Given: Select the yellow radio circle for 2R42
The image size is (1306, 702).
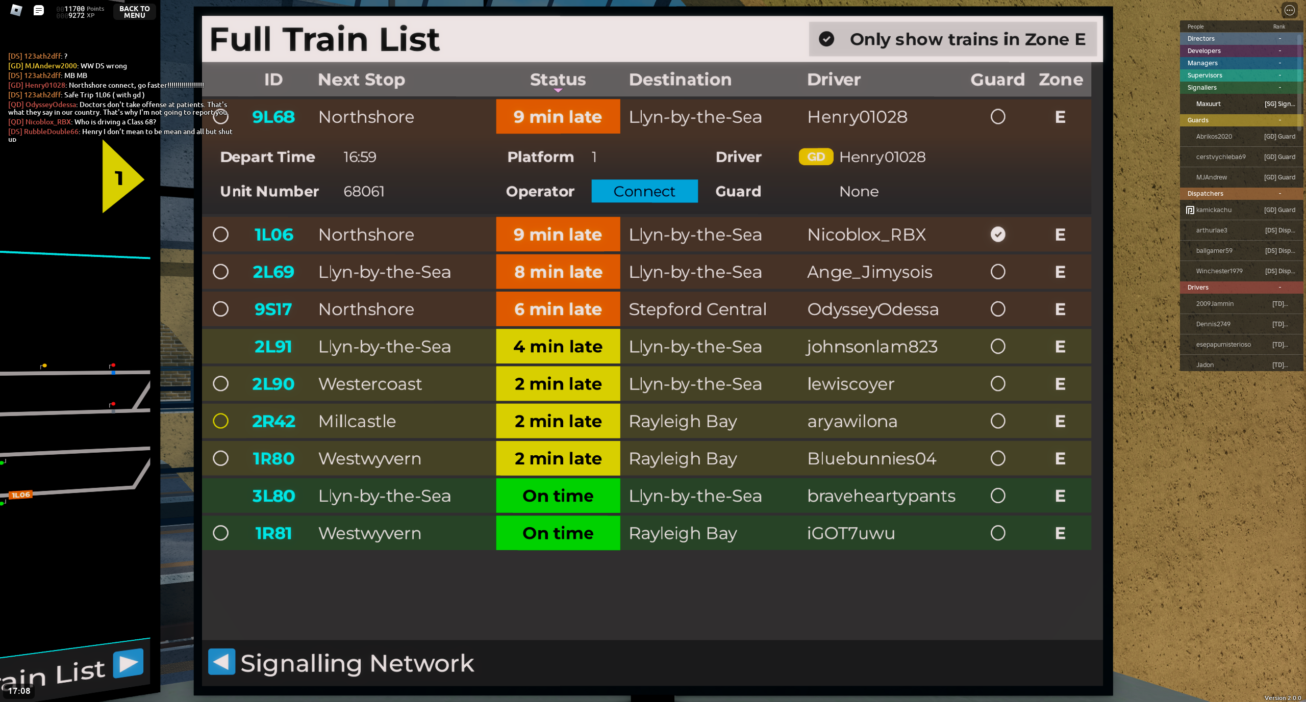Looking at the screenshot, I should [x=220, y=421].
